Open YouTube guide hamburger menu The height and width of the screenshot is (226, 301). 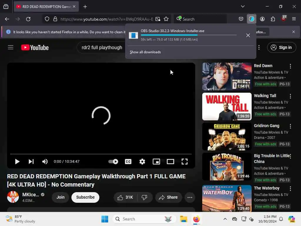(x=11, y=47)
